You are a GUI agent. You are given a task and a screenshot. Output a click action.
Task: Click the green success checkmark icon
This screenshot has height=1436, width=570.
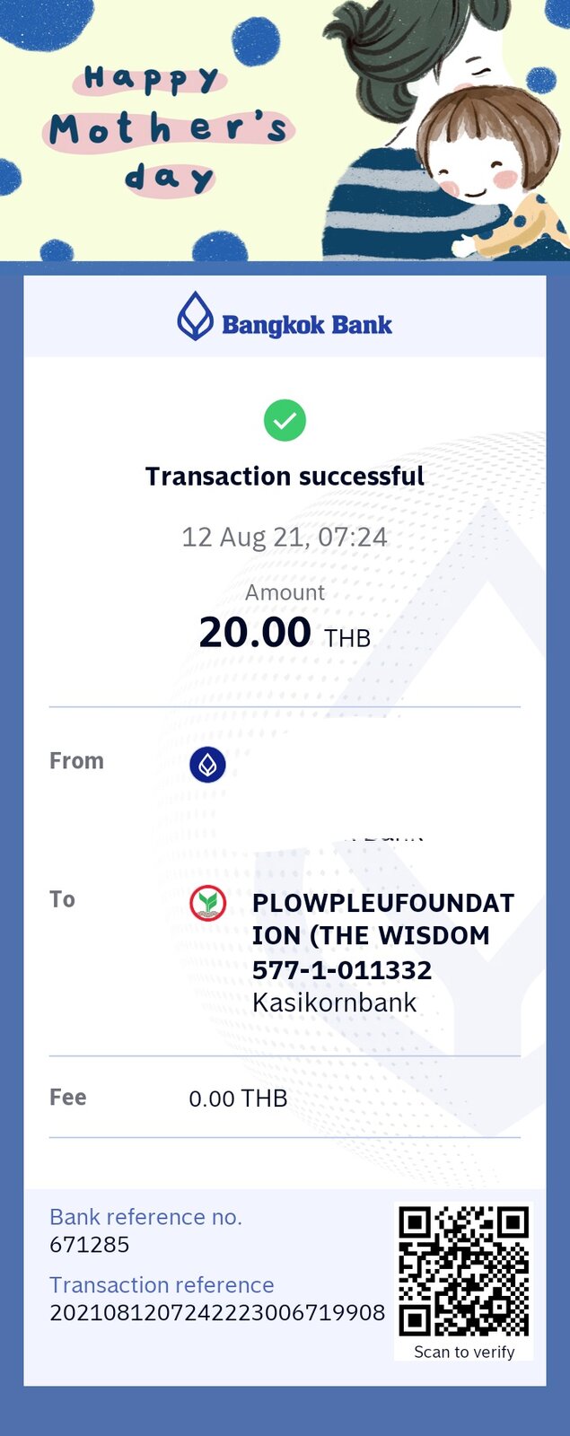[x=285, y=420]
